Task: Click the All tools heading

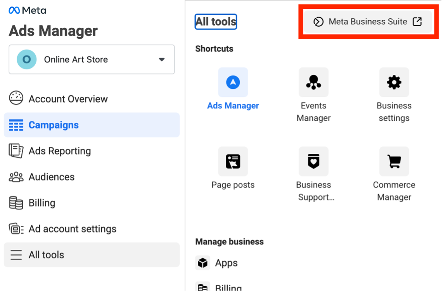Action: click(216, 22)
